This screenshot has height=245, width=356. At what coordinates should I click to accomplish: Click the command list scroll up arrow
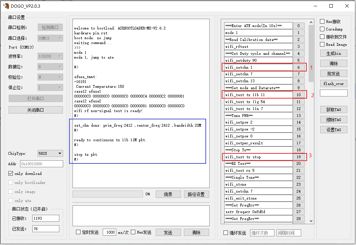311,22
